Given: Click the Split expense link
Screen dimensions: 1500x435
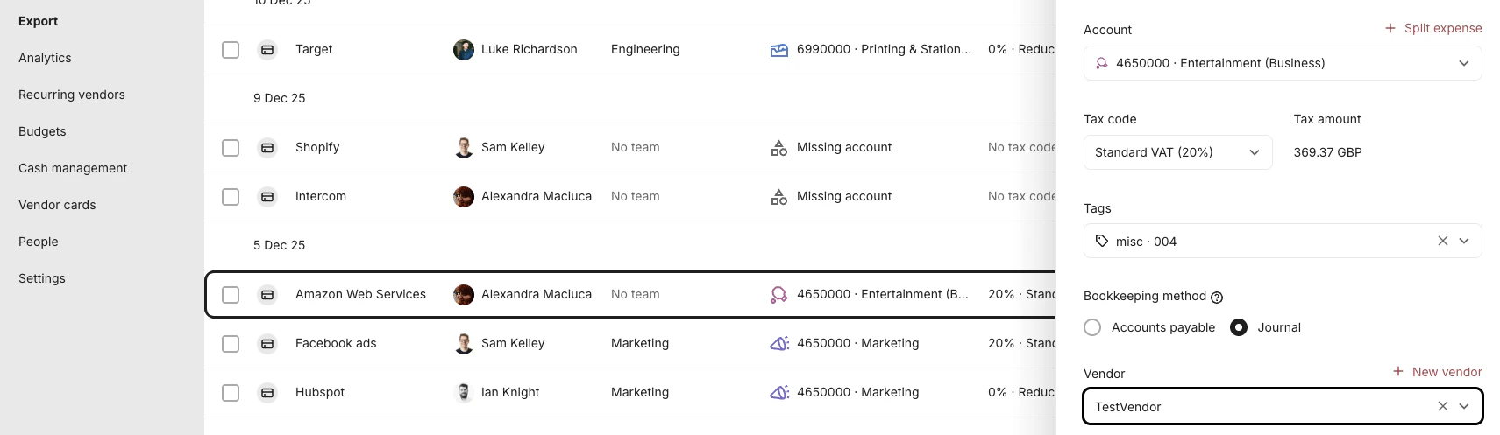Looking at the screenshot, I should point(1432,28).
